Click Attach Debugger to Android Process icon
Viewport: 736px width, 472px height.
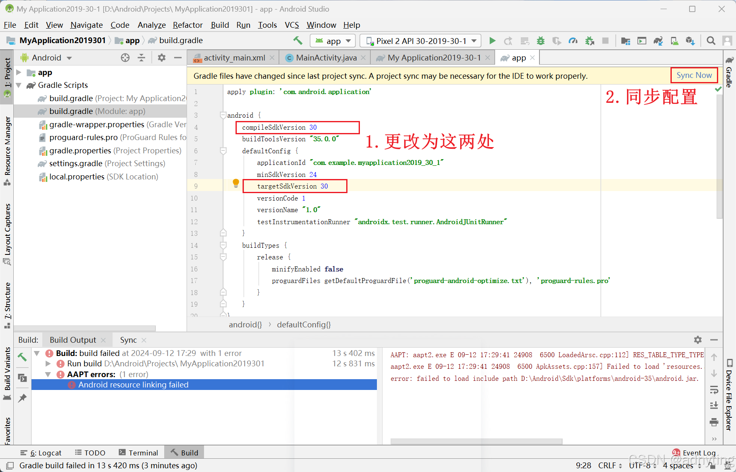[589, 41]
